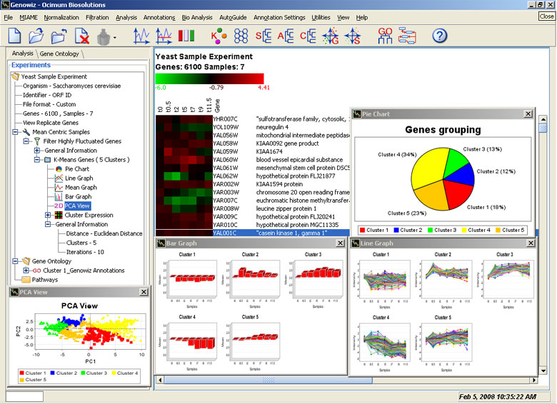
Task: Select Mean Graph in the experiments tree
Action: (x=81, y=188)
